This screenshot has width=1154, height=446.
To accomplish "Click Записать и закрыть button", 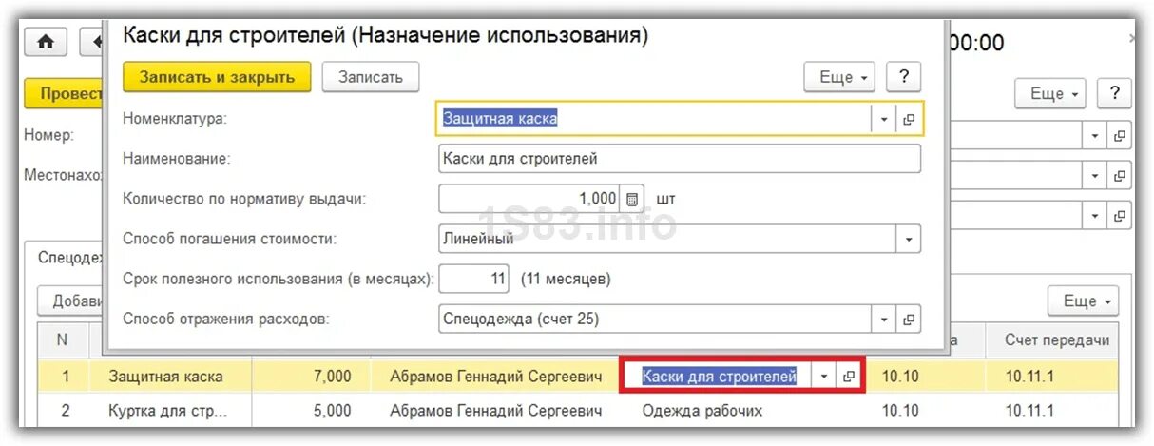I will coord(218,77).
